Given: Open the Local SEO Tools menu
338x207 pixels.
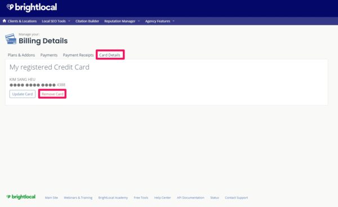Looking at the screenshot, I should point(54,21).
